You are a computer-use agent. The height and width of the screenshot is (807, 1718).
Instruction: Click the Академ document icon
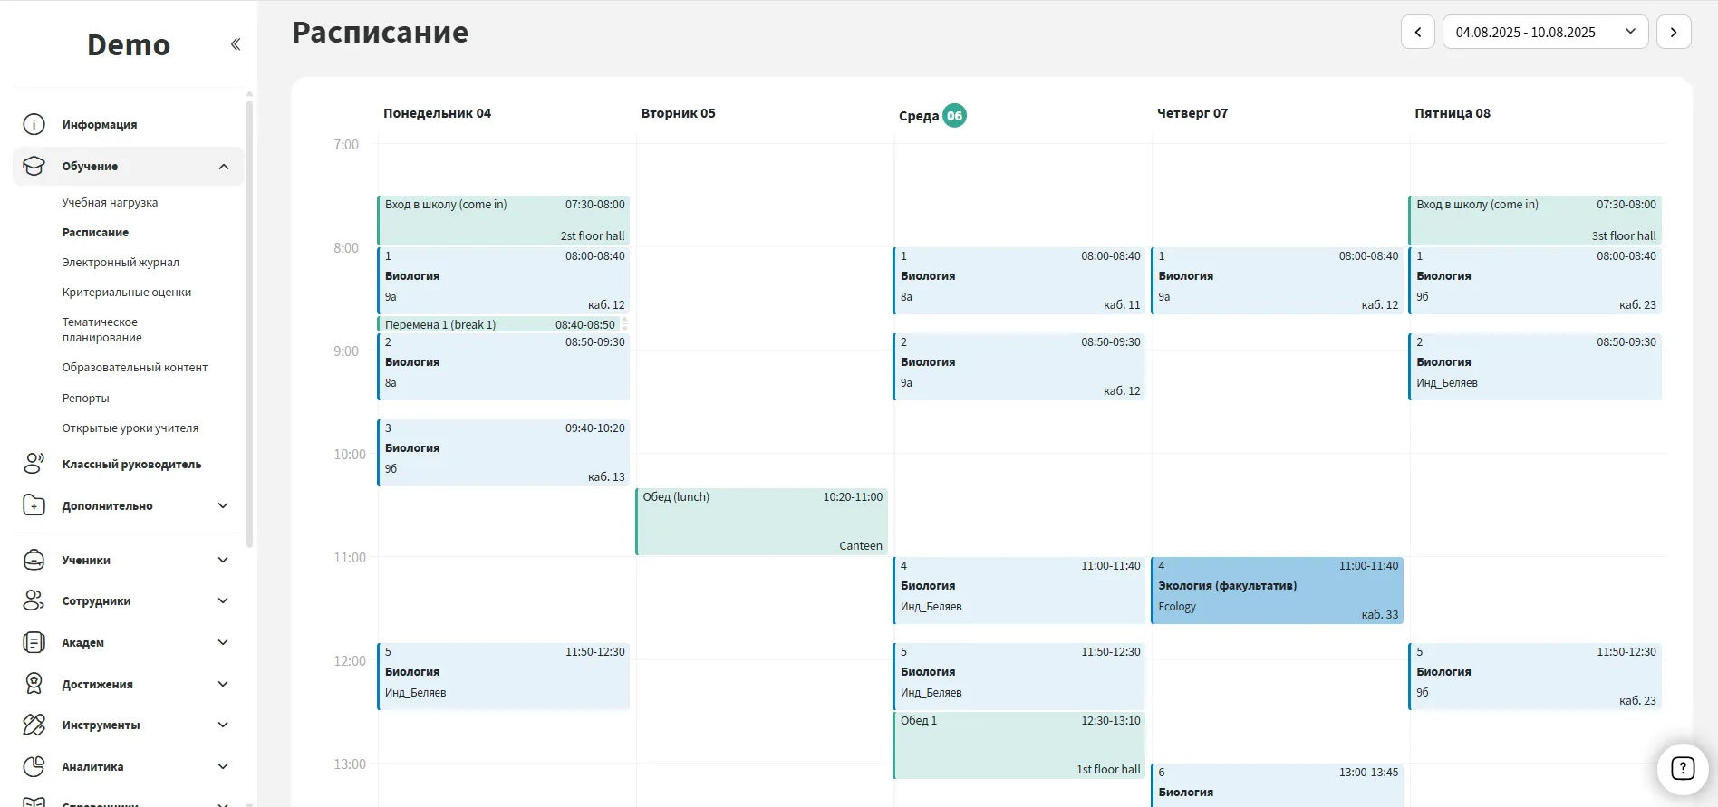coord(34,642)
